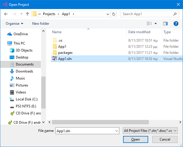Select Projects in the address breadcrumb
Screen dimensions: 183x147
pyautogui.click(x=49, y=14)
